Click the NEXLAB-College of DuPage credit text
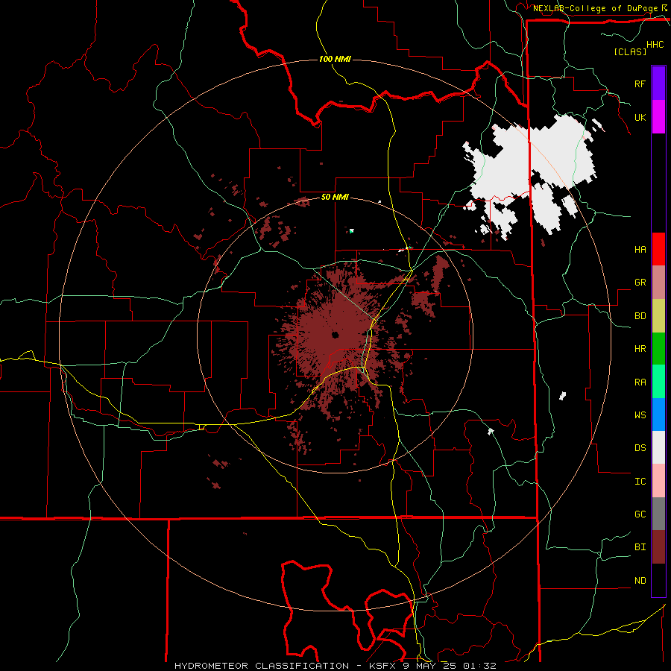This screenshot has height=671, width=671. point(596,8)
